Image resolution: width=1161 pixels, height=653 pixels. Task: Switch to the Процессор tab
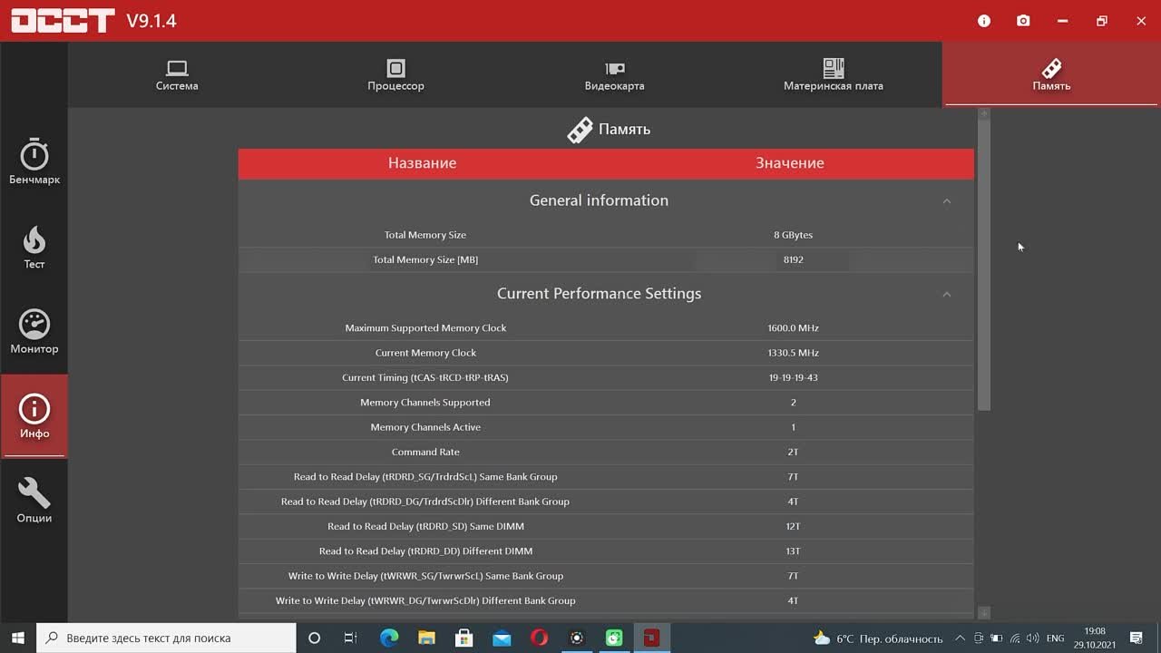[395, 75]
